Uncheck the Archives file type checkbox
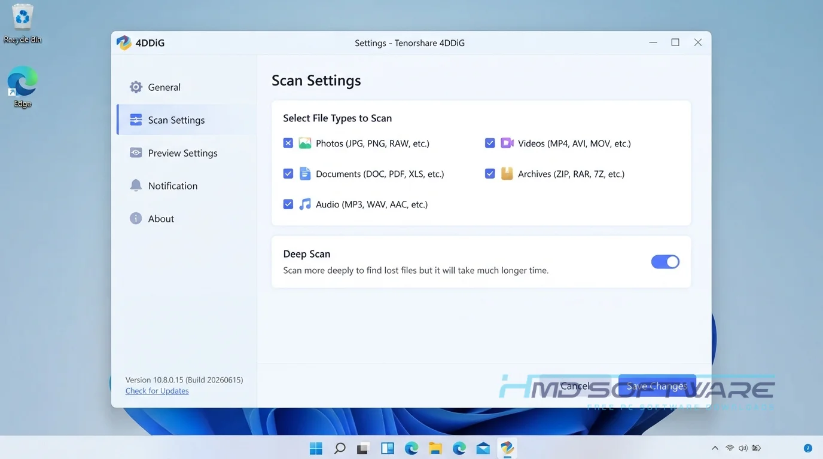The height and width of the screenshot is (459, 823). coord(490,174)
